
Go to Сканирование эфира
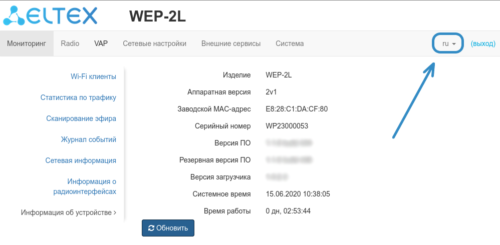[x=81, y=118]
